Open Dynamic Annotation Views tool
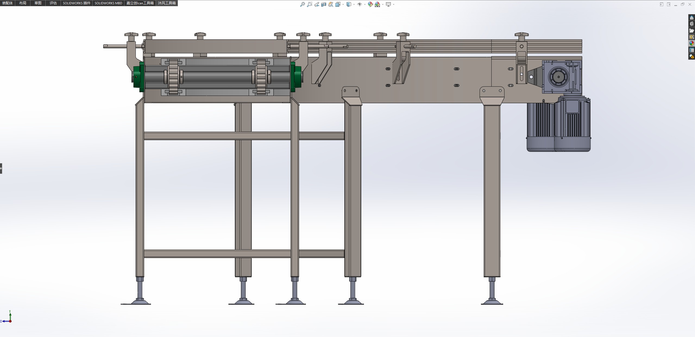 pyautogui.click(x=331, y=4)
